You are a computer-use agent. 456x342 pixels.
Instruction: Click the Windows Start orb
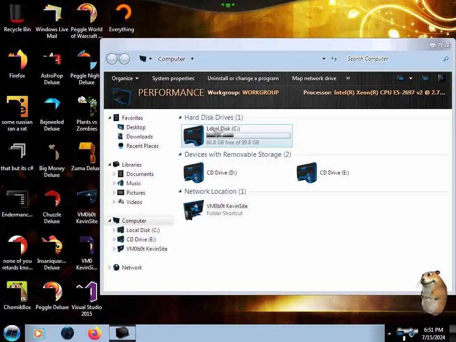(x=12, y=333)
